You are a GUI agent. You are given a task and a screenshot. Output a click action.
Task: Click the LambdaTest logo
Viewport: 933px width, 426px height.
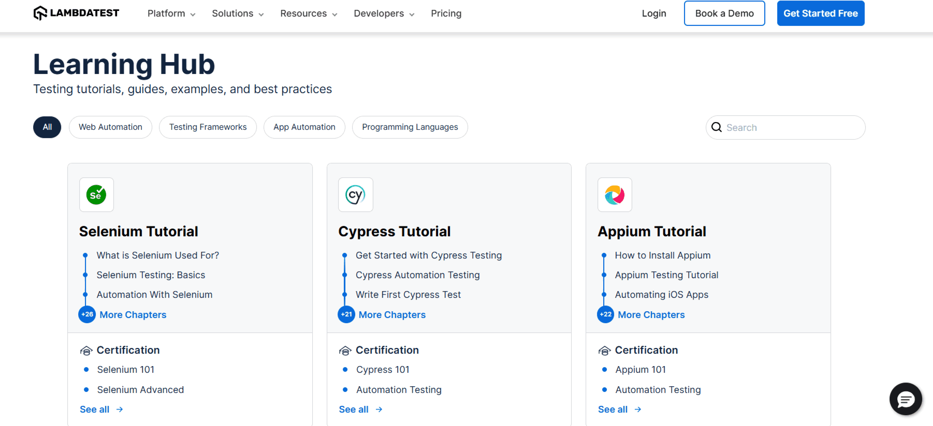click(x=76, y=13)
